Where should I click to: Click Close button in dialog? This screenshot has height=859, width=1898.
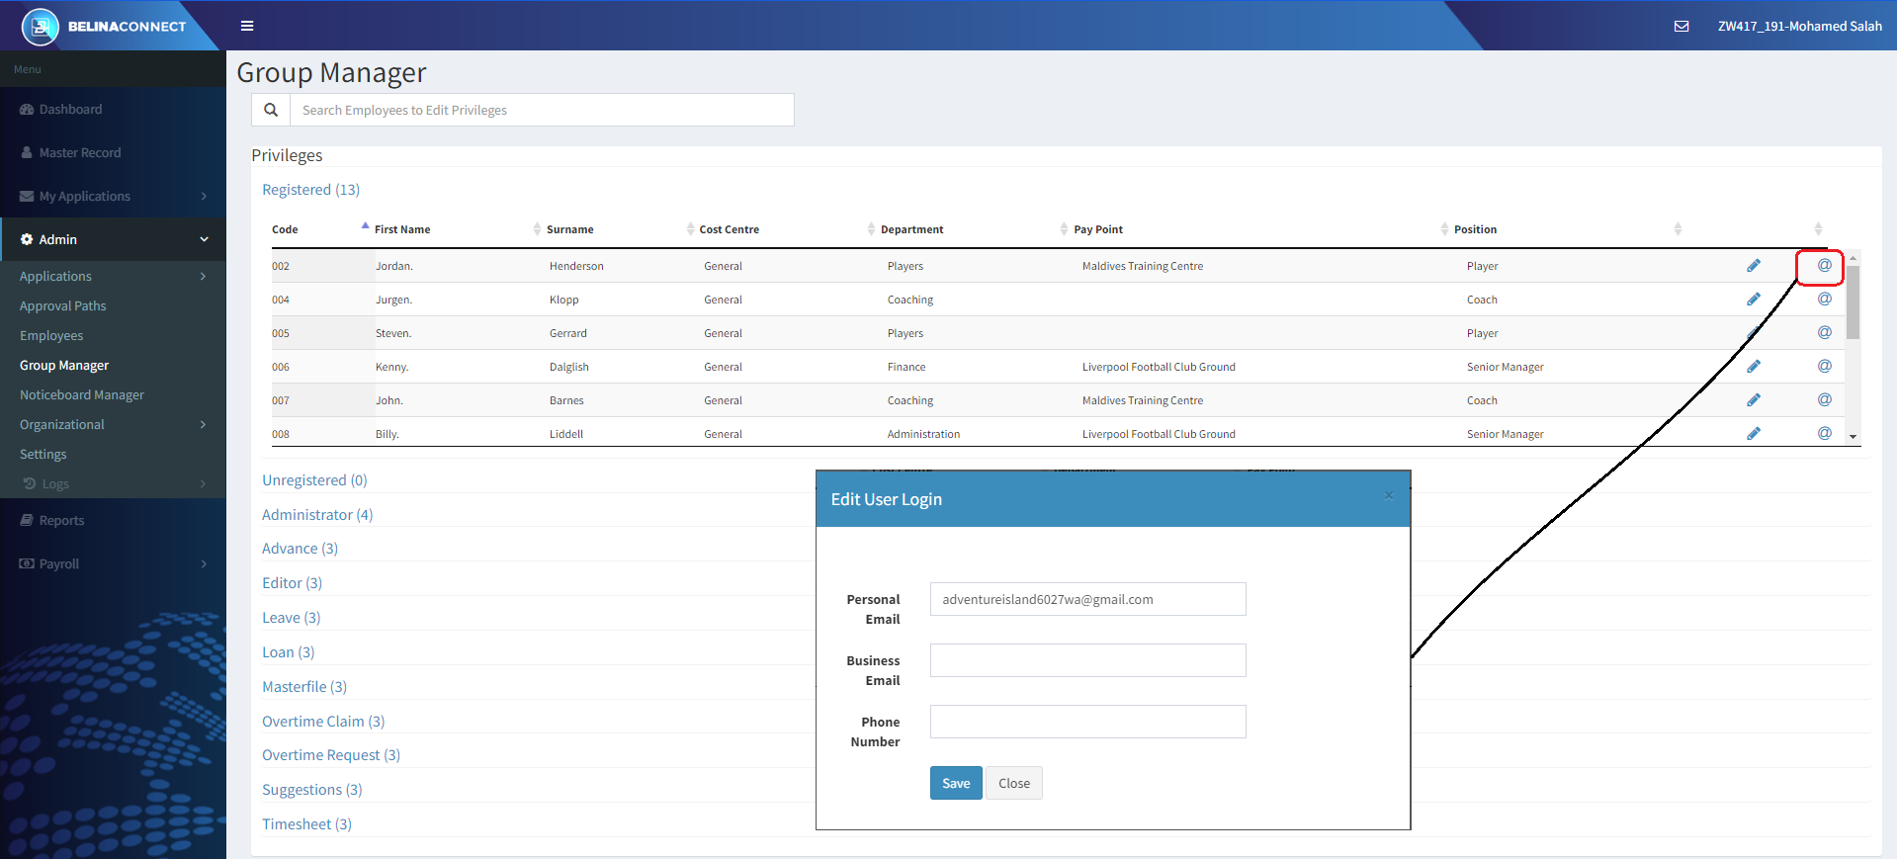[1014, 783]
